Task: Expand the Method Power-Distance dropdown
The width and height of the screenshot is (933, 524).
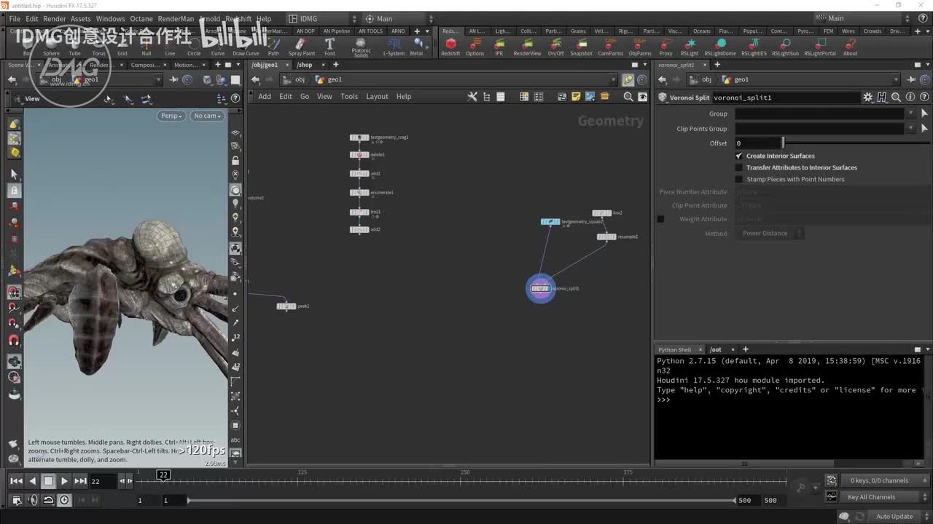Action: click(x=768, y=234)
